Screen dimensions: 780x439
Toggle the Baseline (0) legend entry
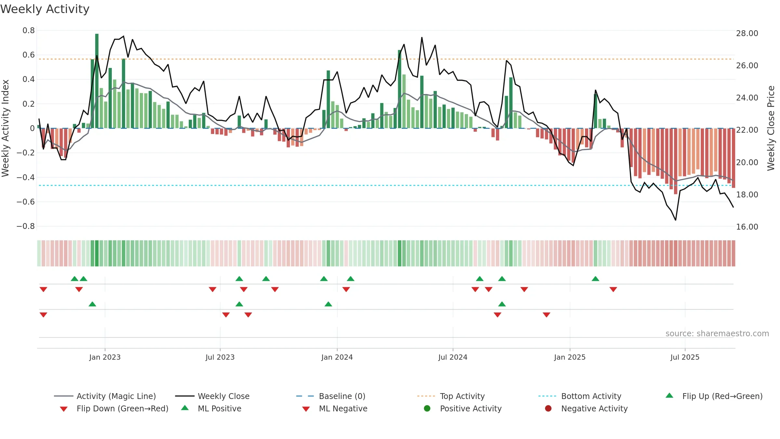[x=331, y=396]
